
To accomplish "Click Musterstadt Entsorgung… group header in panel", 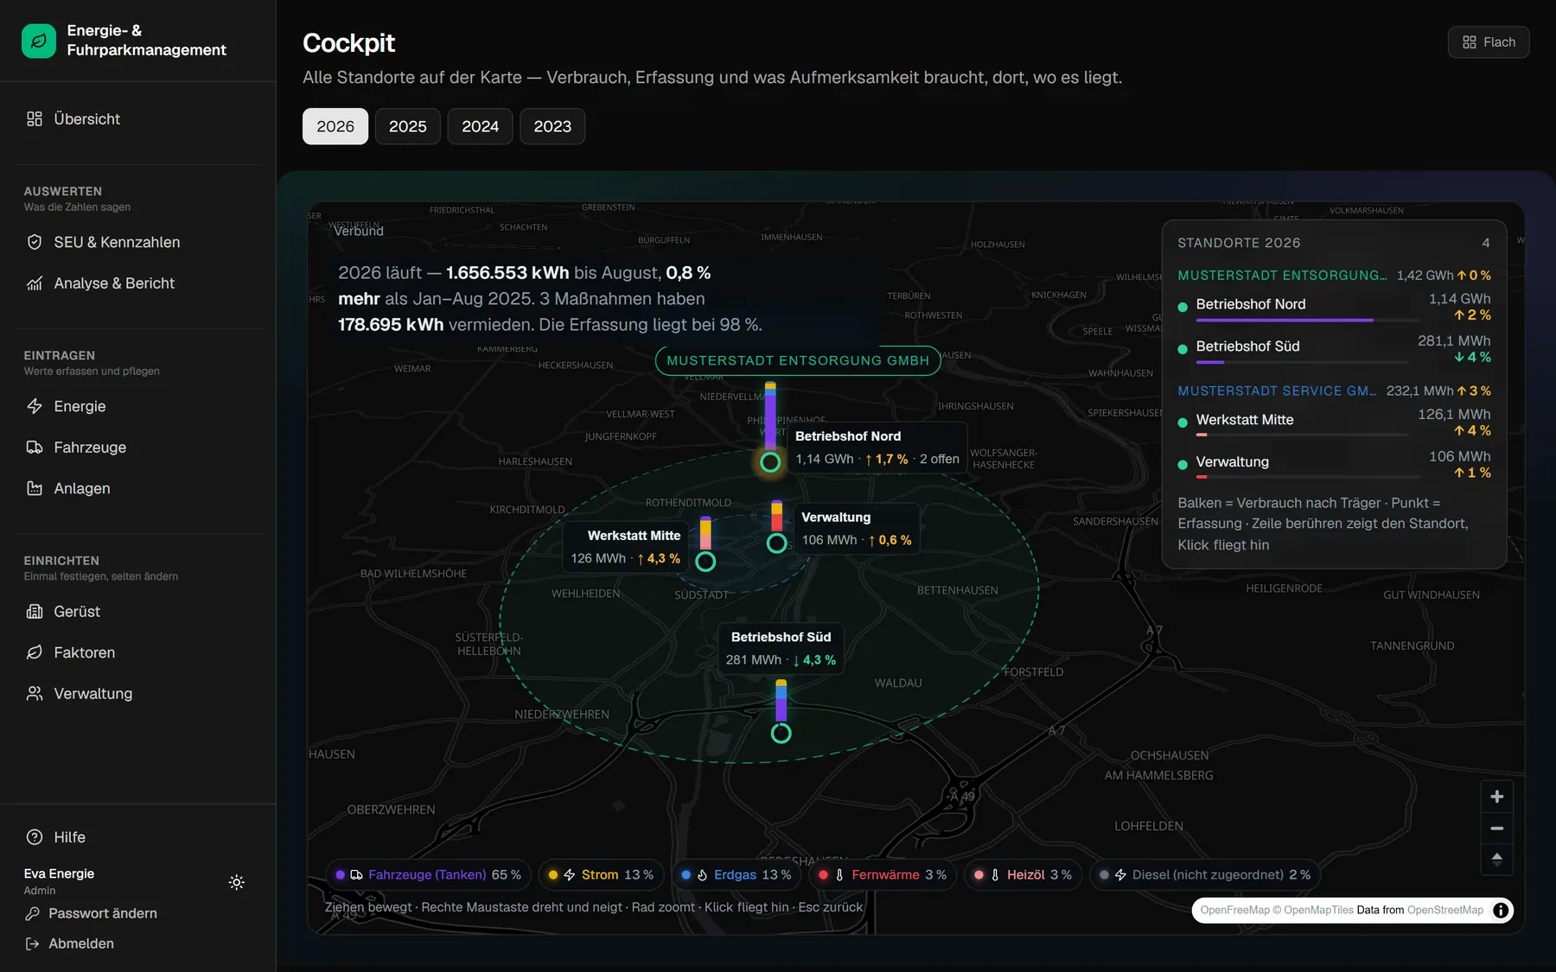I will pos(1335,276).
